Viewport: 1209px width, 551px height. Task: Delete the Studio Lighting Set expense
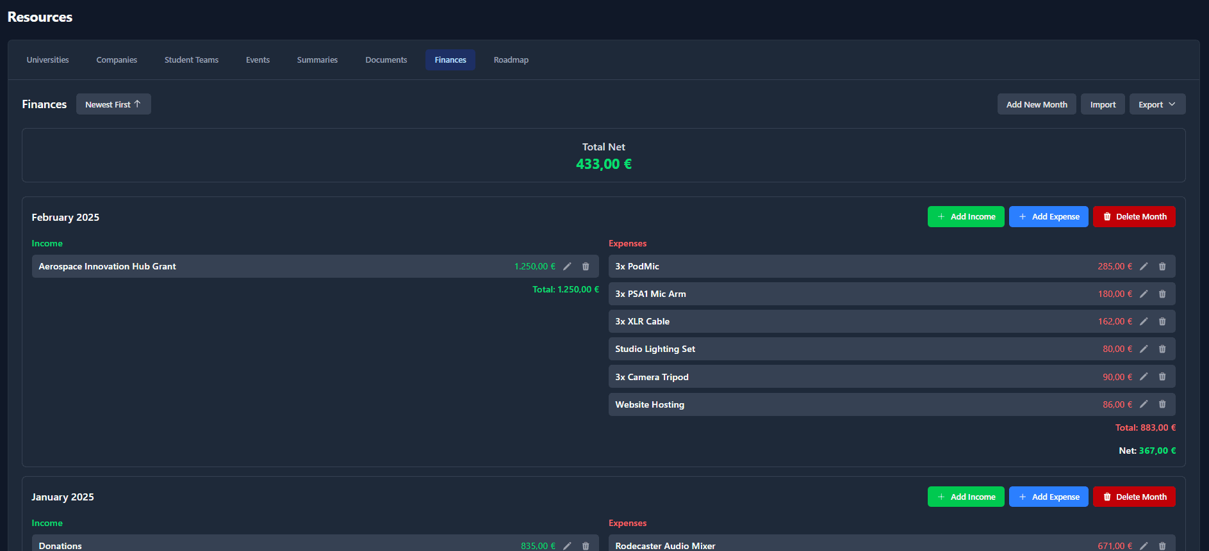coord(1162,349)
